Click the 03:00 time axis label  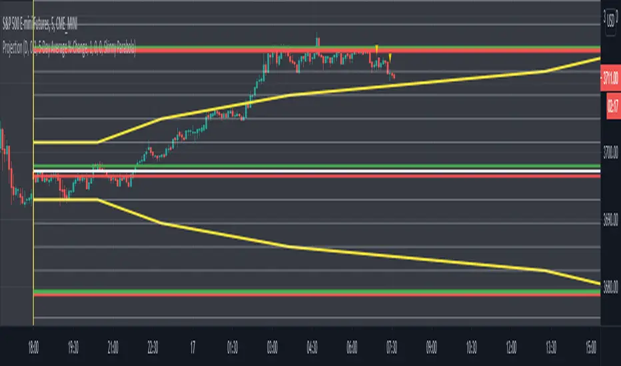point(272,347)
